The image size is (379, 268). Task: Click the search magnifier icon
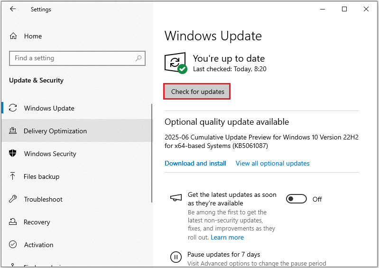[139, 58]
